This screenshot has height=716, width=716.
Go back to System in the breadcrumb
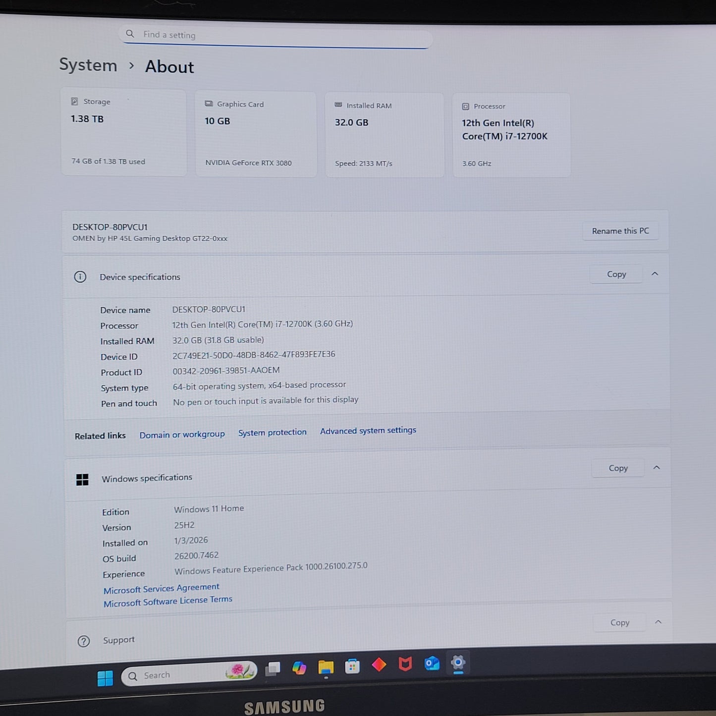[88, 65]
